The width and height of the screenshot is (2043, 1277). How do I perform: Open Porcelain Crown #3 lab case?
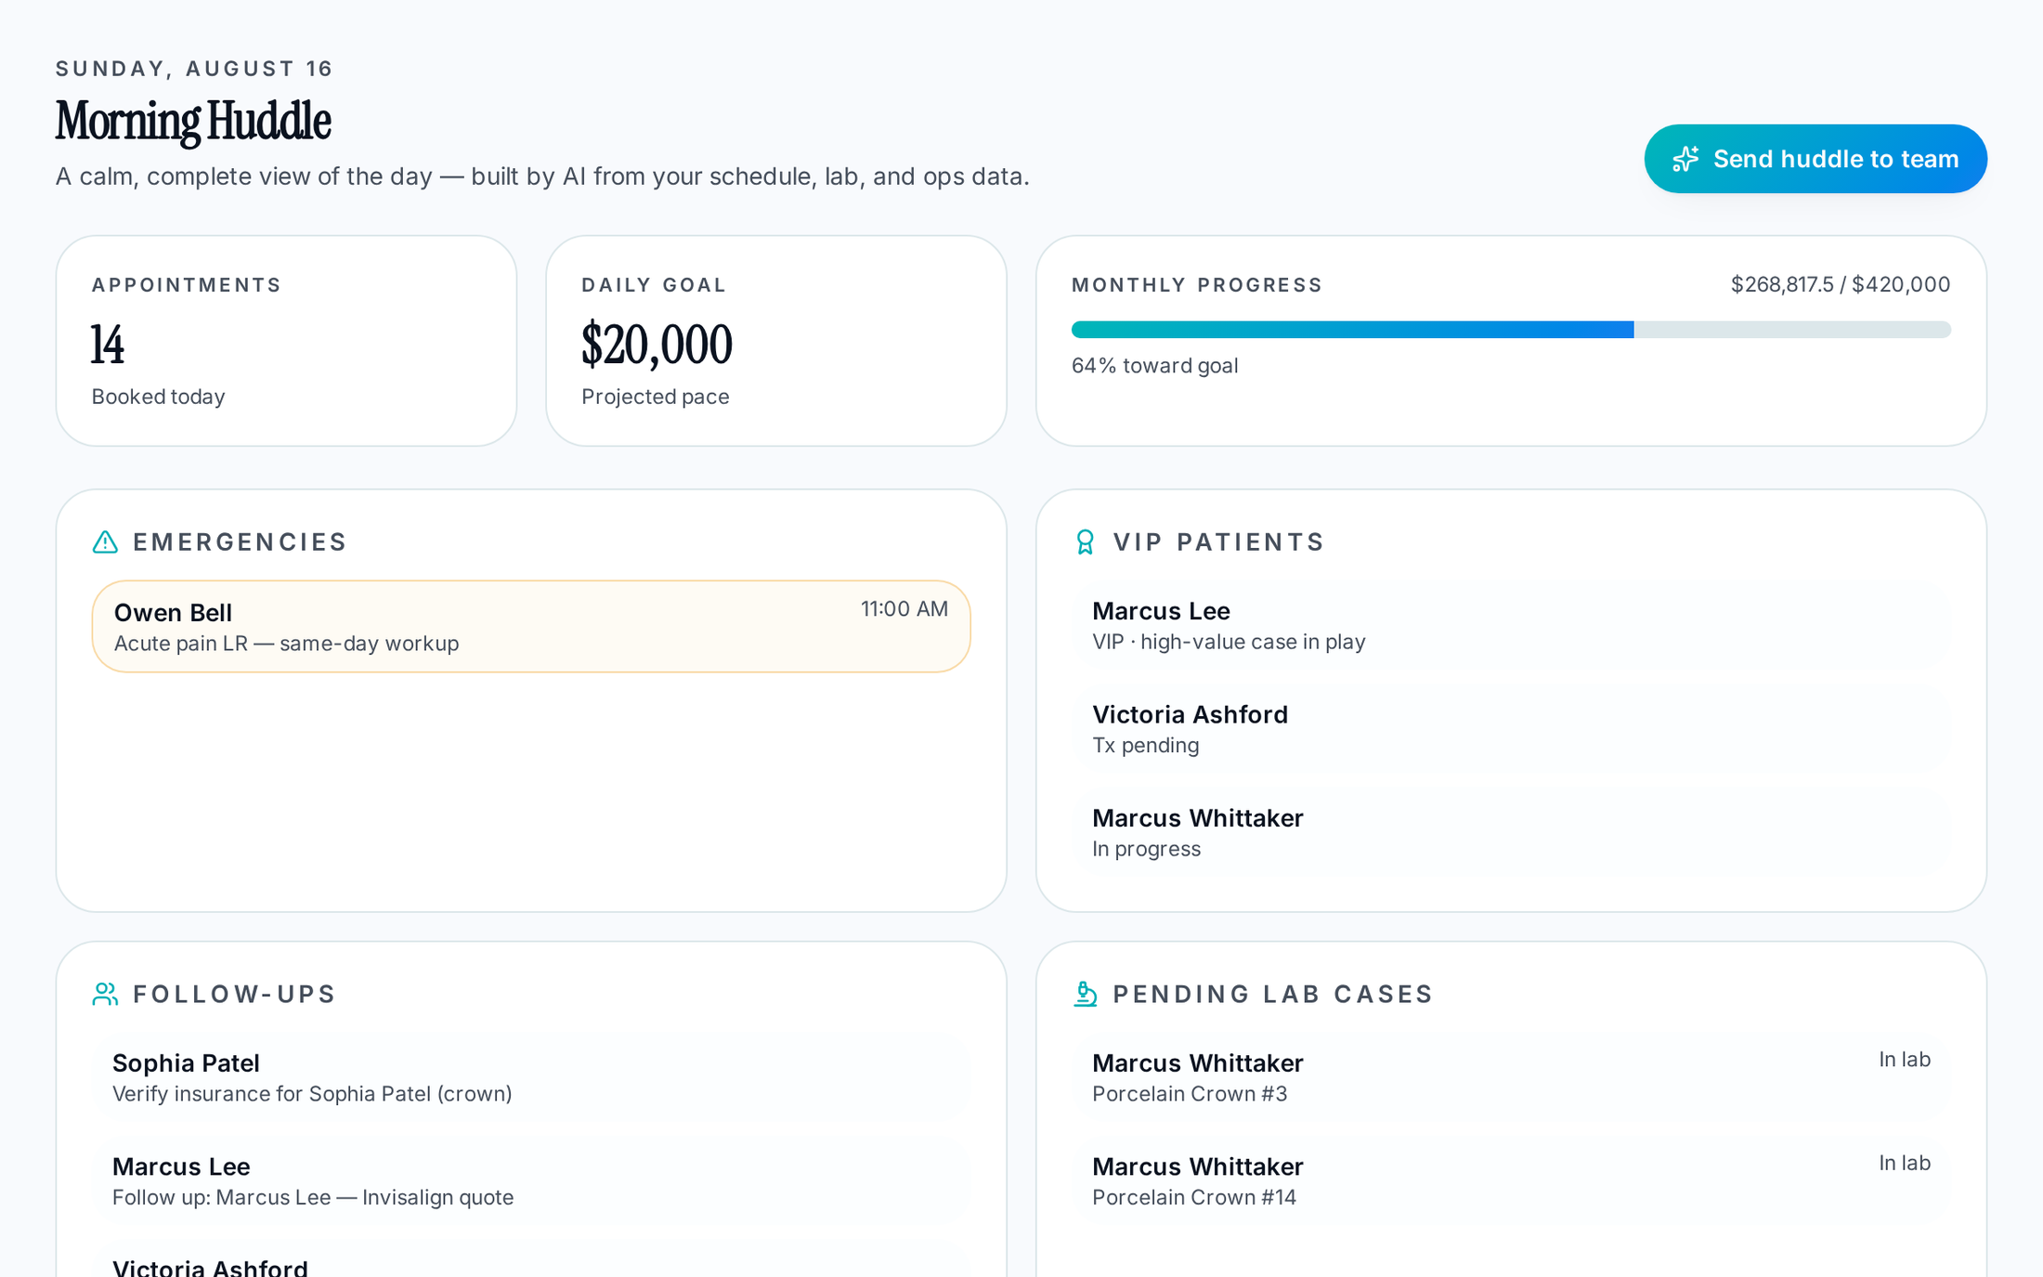point(1511,1077)
